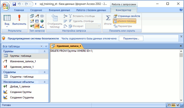Close the Удаление_записи_1 query document

point(181,46)
